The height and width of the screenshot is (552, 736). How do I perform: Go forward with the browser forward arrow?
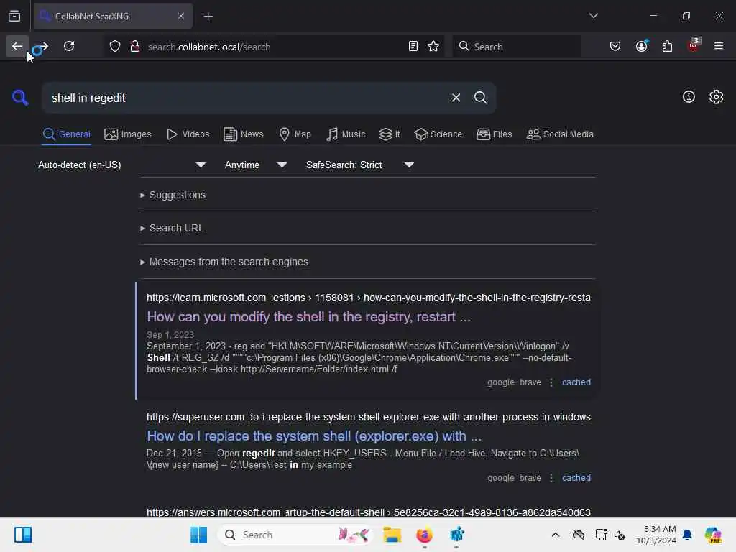[x=42, y=47]
